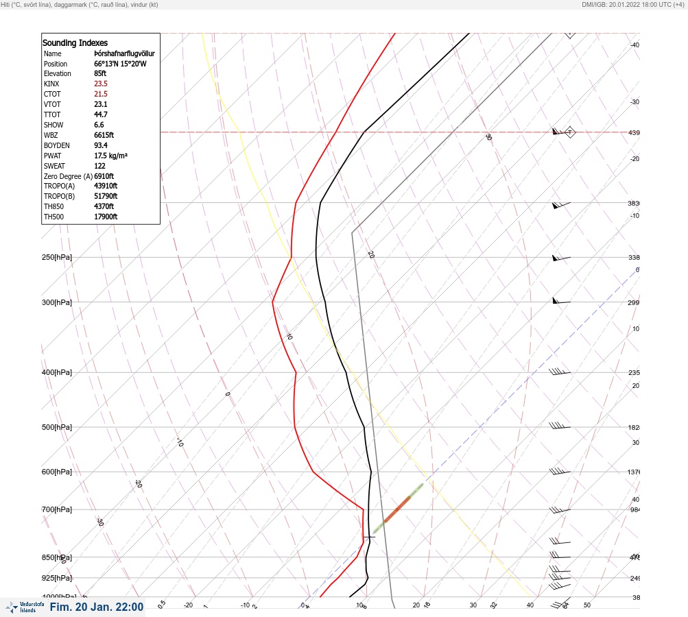This screenshot has width=688, height=617.
Task: Click the VTOT value 23.1
Action: [100, 104]
